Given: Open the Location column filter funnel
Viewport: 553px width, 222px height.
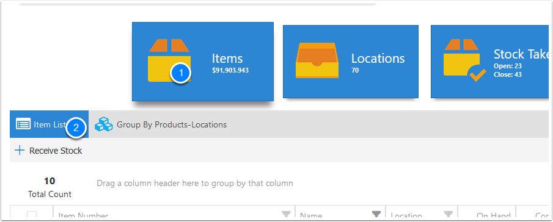Looking at the screenshot, I should (449, 214).
